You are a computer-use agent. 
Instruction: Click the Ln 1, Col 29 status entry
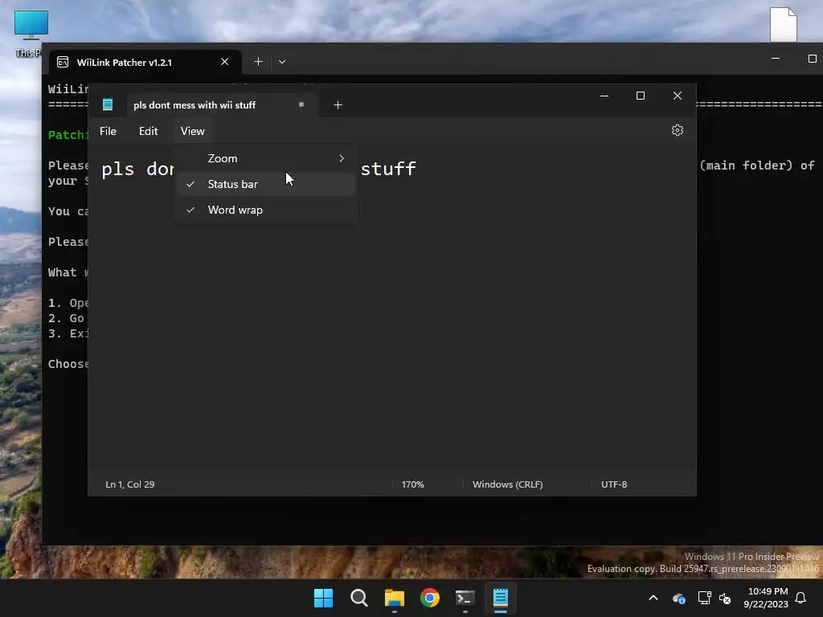[130, 484]
